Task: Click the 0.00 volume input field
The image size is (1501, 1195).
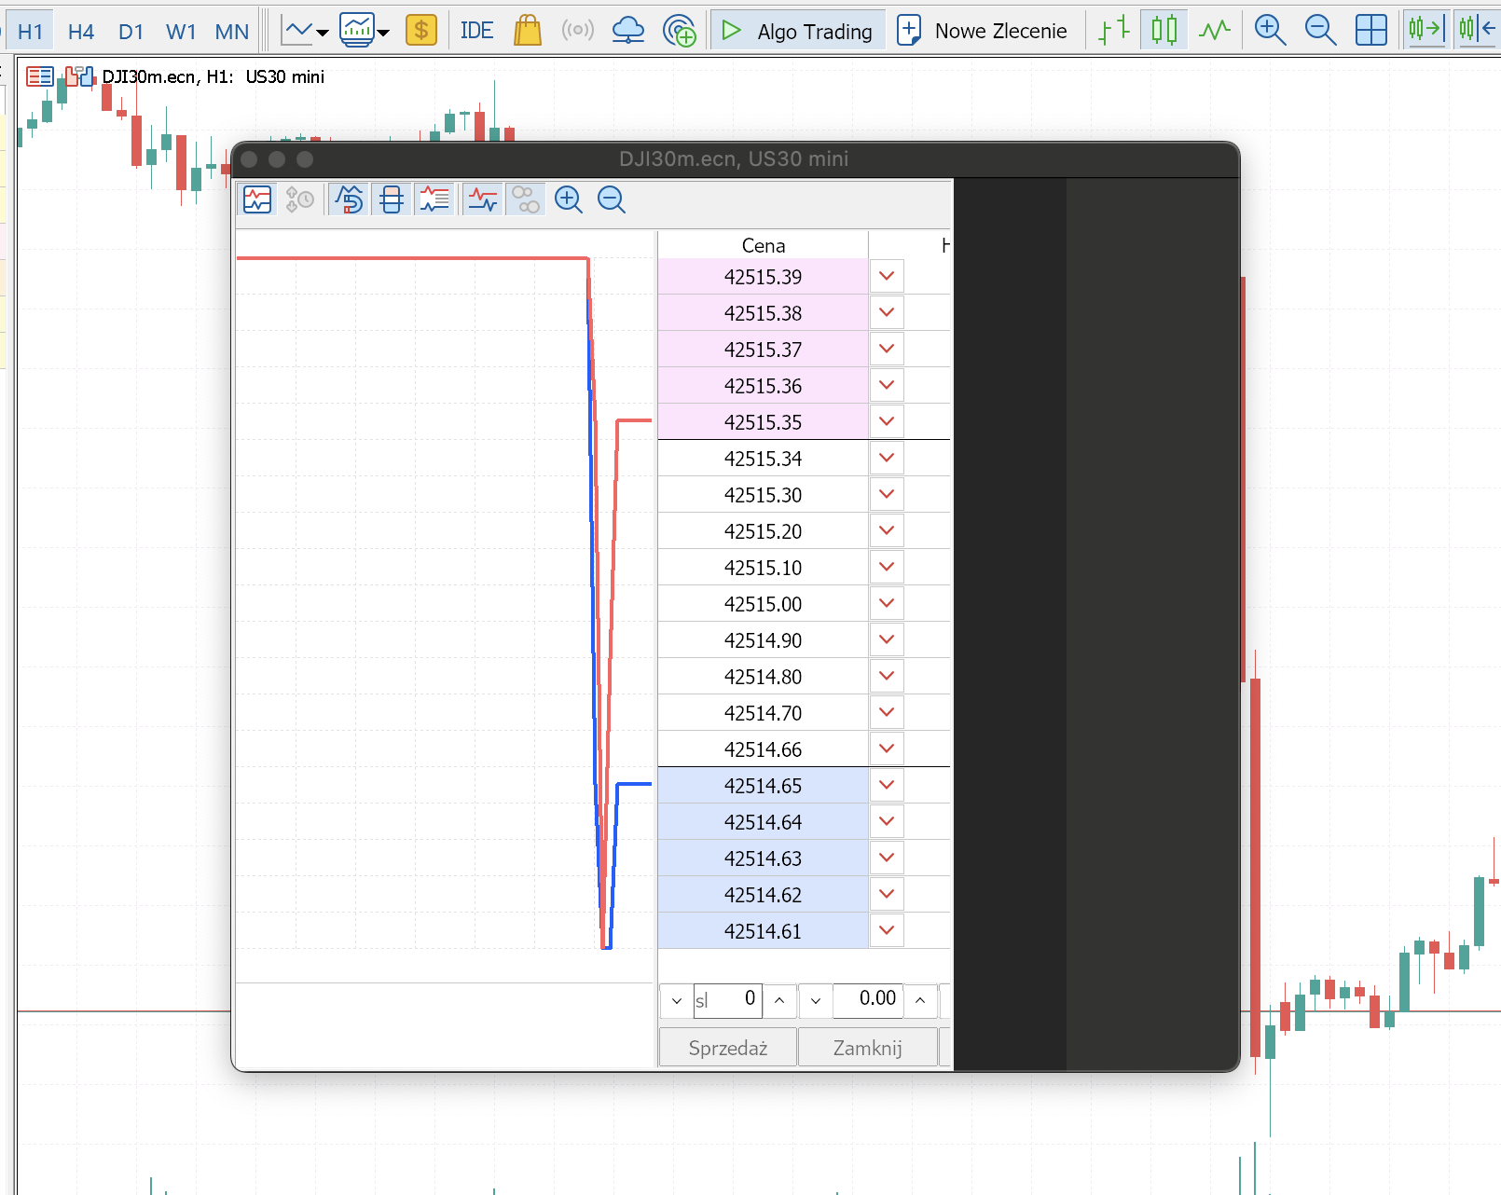Action: pyautogui.click(x=868, y=1000)
